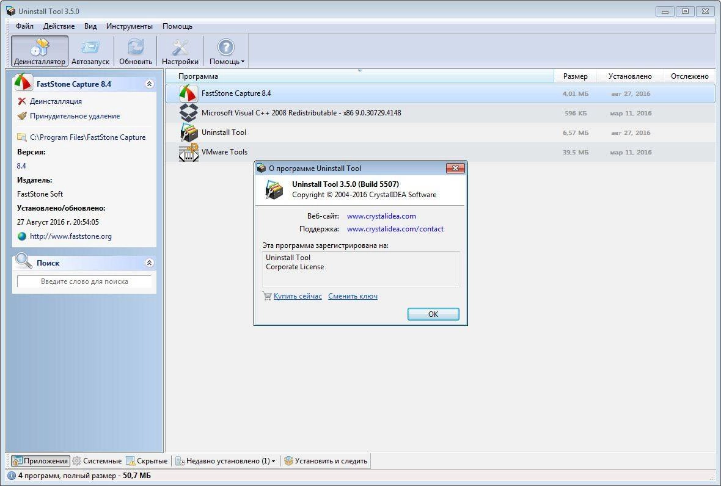Viewport: 721px width, 486px height.
Task: Open Настройки from the toolbar
Action: coord(180,51)
